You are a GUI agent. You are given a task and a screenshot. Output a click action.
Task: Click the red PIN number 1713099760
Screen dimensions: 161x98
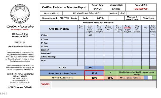pyautogui.click(x=141, y=9)
